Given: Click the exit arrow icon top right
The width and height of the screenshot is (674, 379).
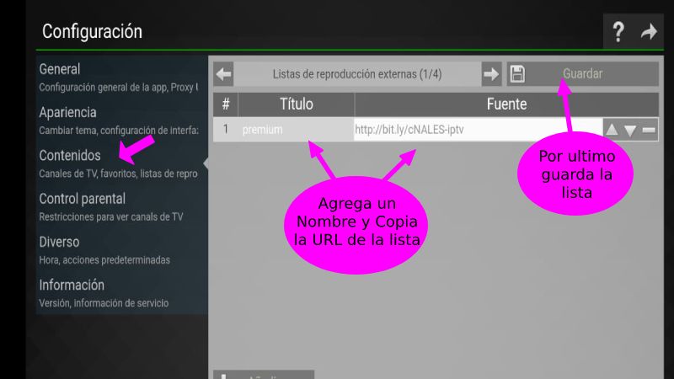Looking at the screenshot, I should (x=649, y=31).
